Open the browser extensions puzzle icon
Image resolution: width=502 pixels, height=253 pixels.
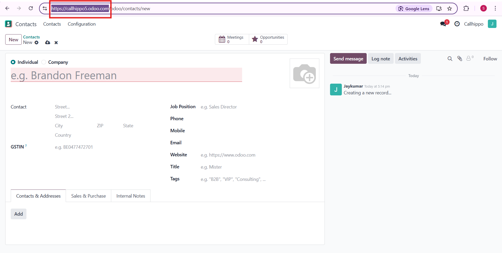point(466,8)
